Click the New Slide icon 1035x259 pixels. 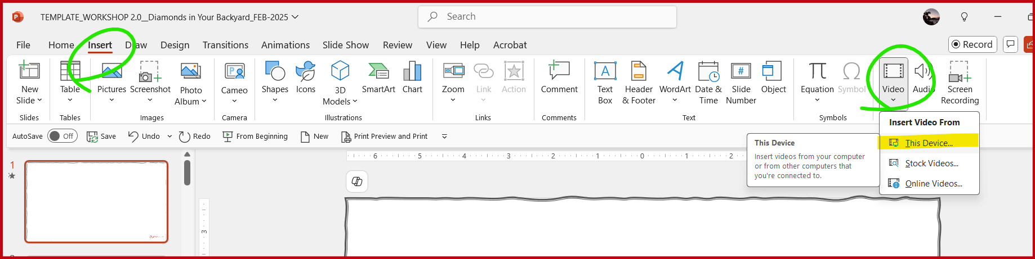pyautogui.click(x=29, y=71)
